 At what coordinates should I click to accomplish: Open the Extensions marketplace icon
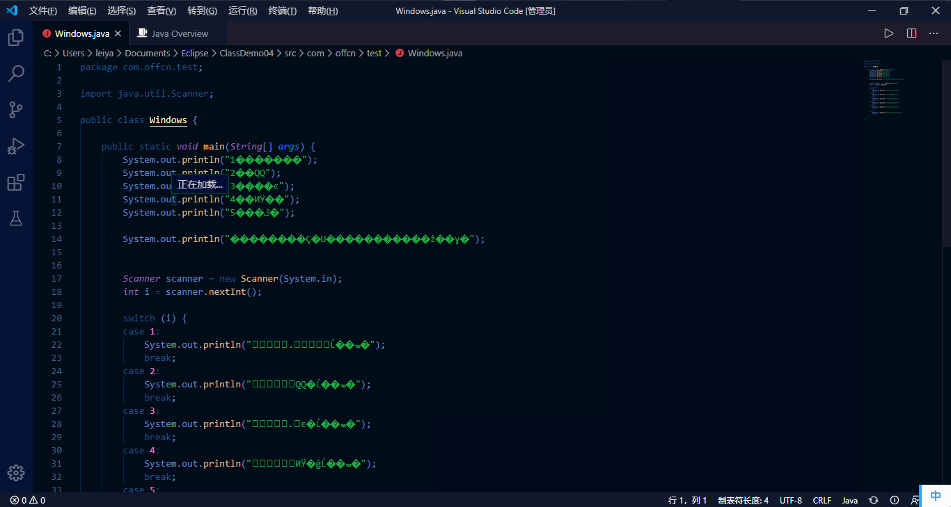click(15, 182)
